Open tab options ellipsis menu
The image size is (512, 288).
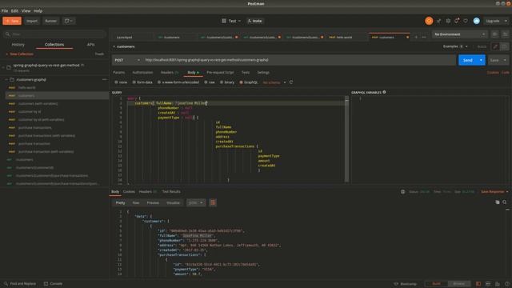click(424, 38)
